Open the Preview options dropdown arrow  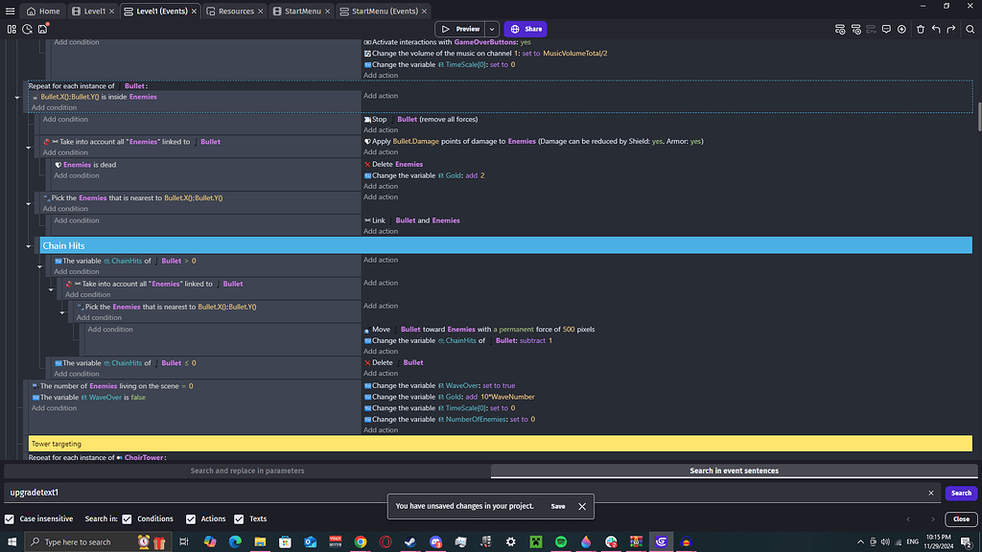click(491, 30)
